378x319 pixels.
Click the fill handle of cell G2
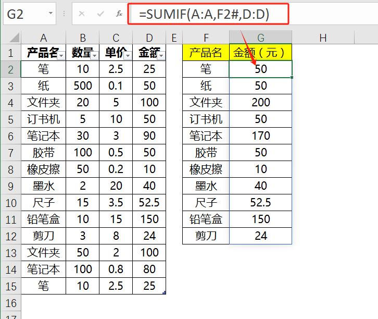coord(292,78)
